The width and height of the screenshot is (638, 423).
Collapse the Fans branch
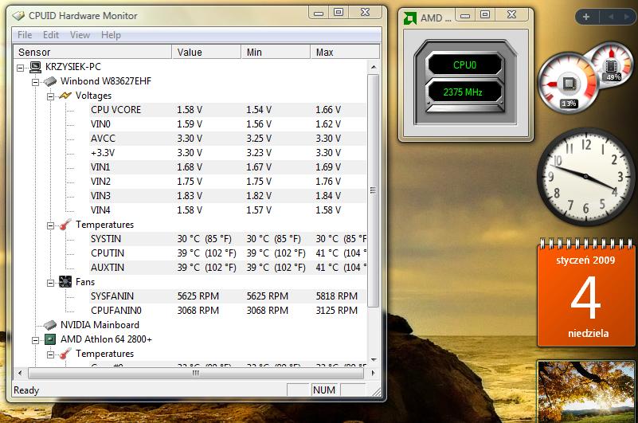[x=50, y=283]
